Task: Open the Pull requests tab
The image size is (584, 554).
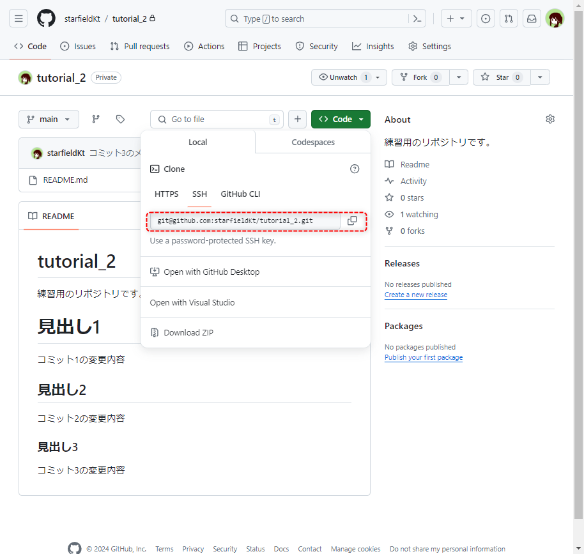Action: (140, 46)
